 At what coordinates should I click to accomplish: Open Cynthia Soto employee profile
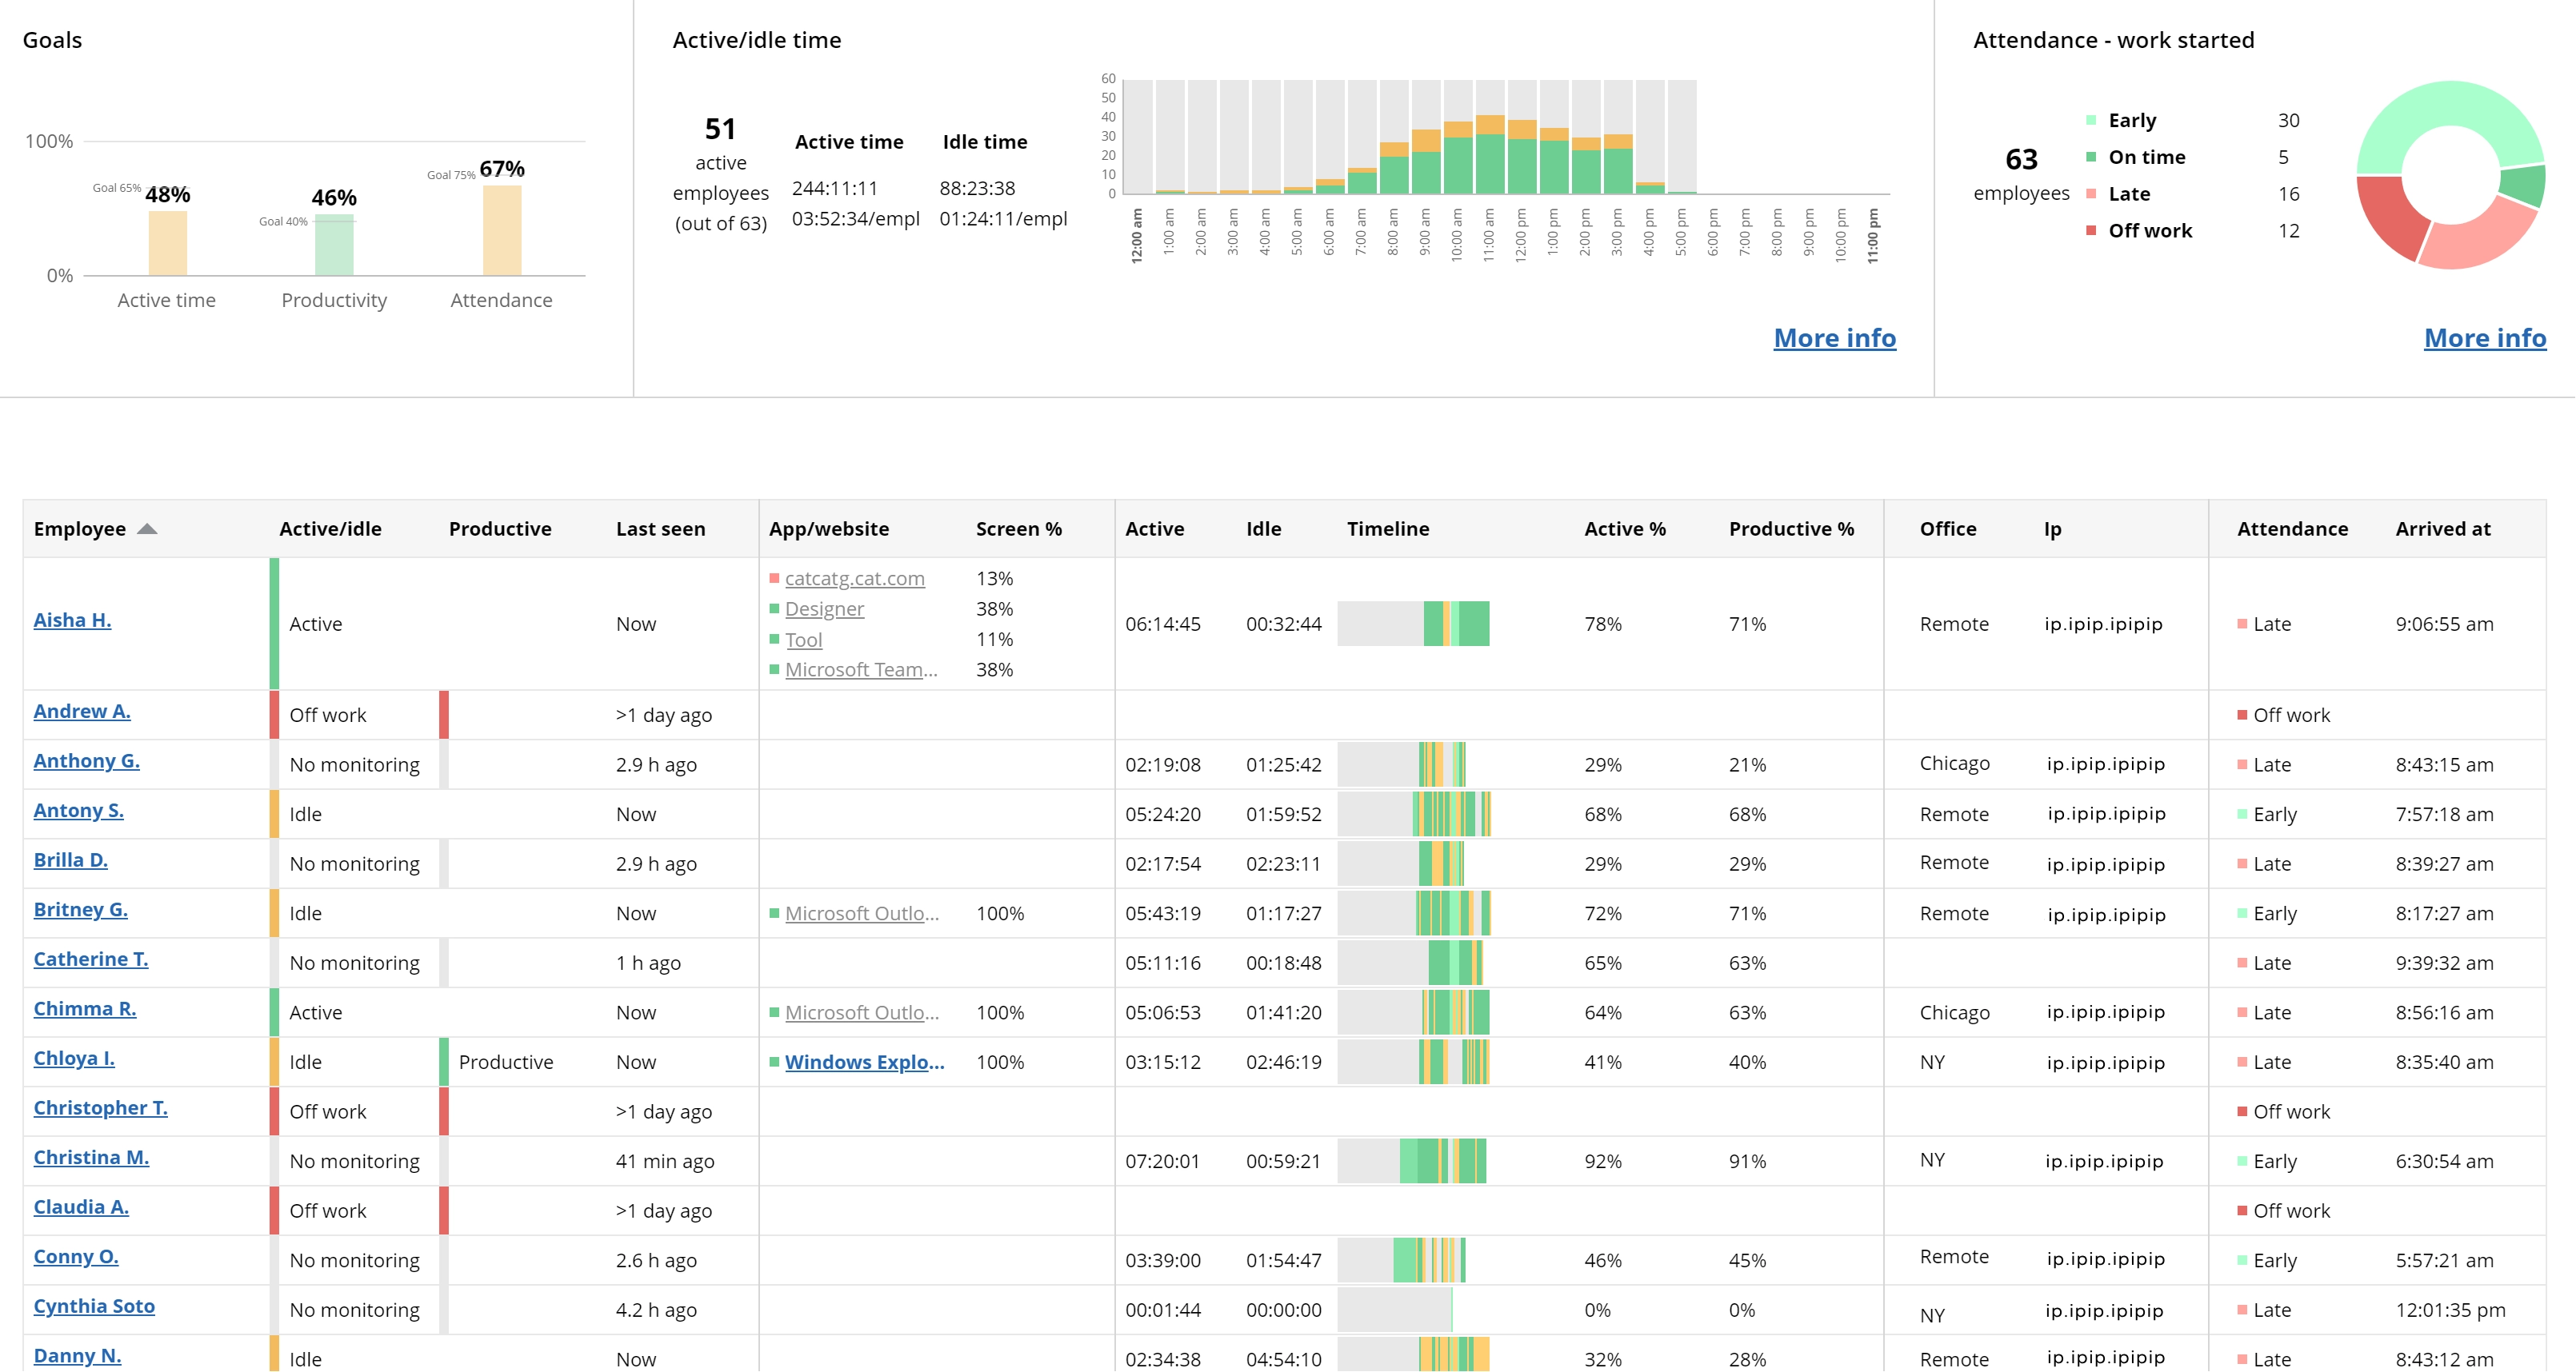point(94,1306)
